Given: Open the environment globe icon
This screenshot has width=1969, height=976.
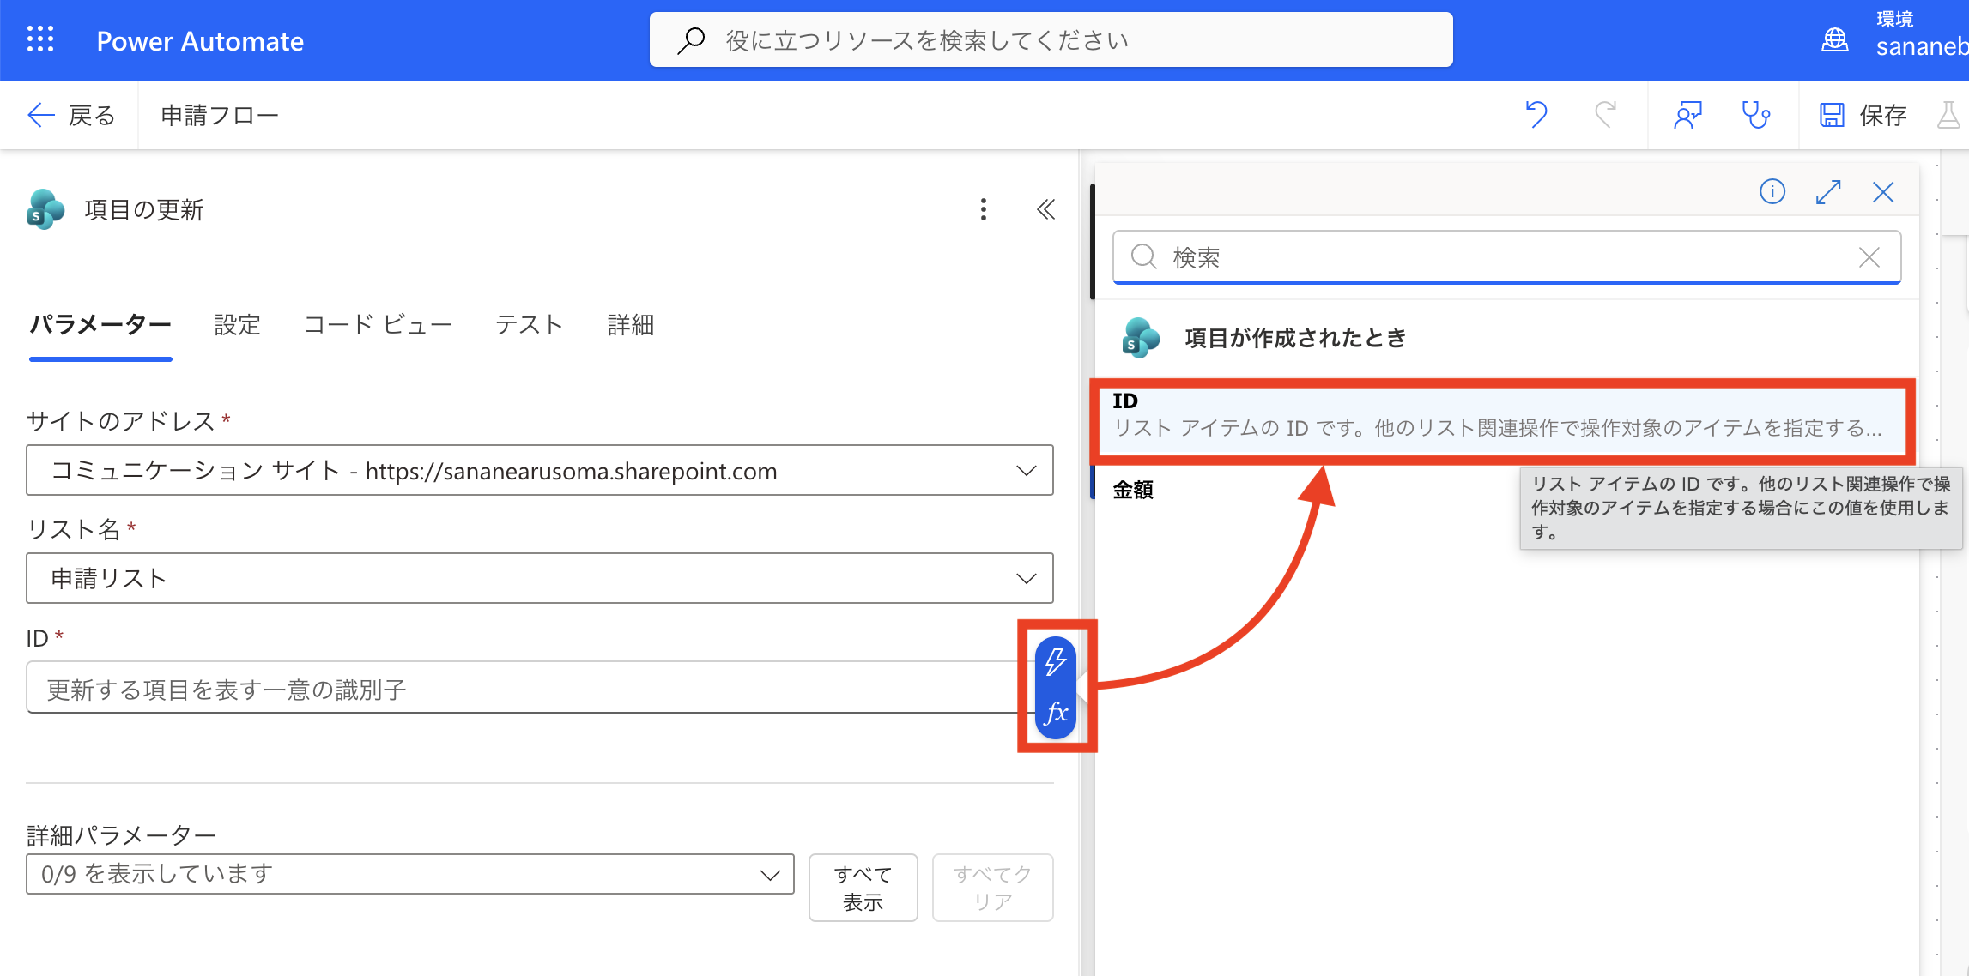Looking at the screenshot, I should tap(1835, 39).
